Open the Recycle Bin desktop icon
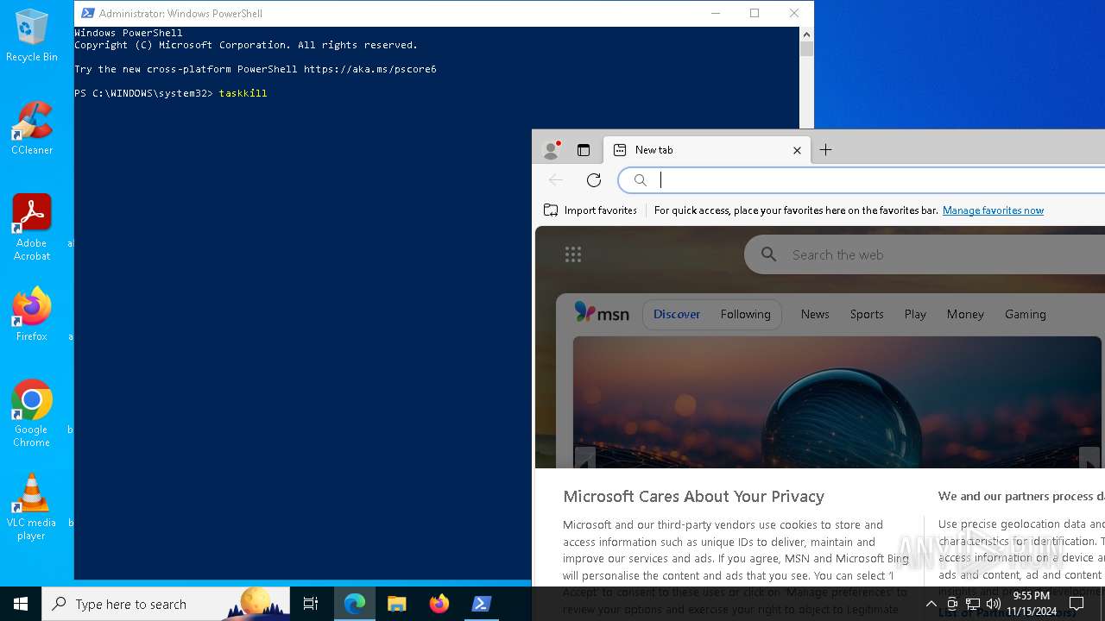The height and width of the screenshot is (621, 1105). tap(32, 36)
